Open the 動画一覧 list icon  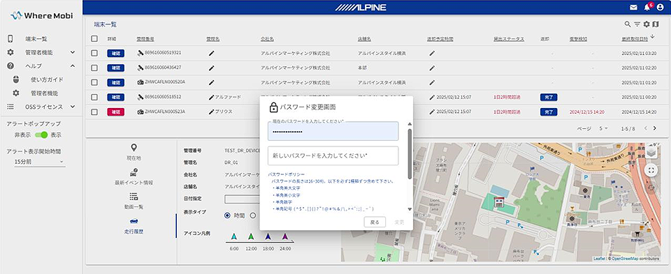point(134,197)
